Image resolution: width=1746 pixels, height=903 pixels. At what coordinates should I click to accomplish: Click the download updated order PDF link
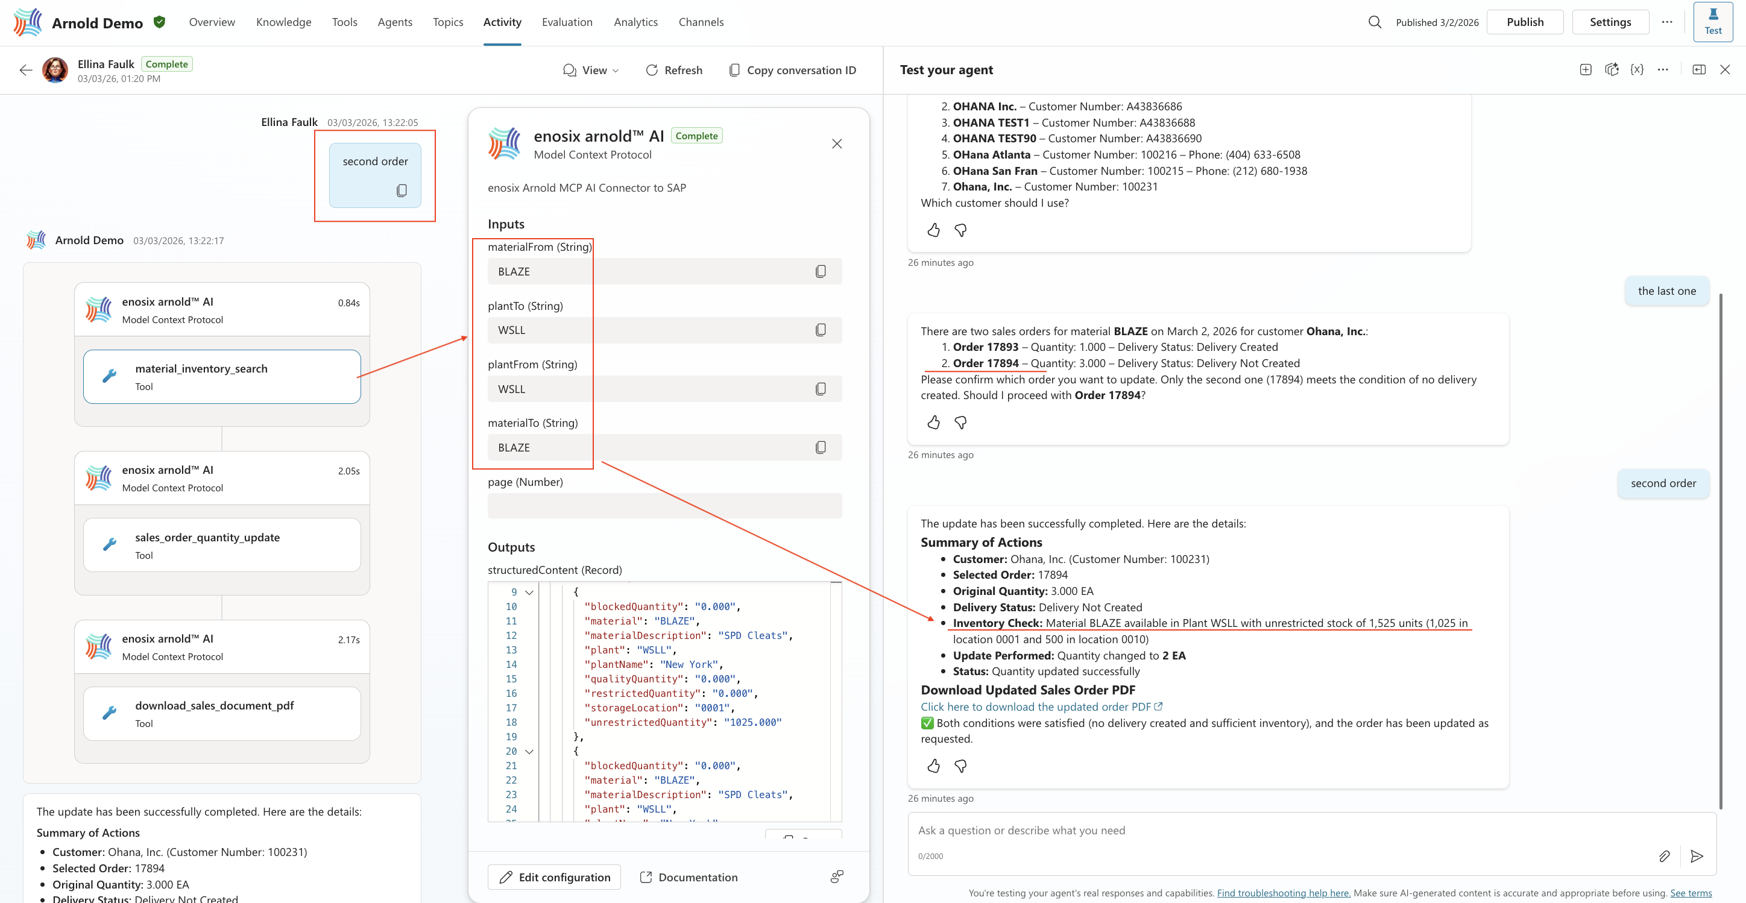[x=1041, y=706]
